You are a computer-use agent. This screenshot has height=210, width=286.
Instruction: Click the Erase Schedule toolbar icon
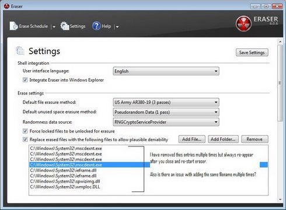point(13,26)
